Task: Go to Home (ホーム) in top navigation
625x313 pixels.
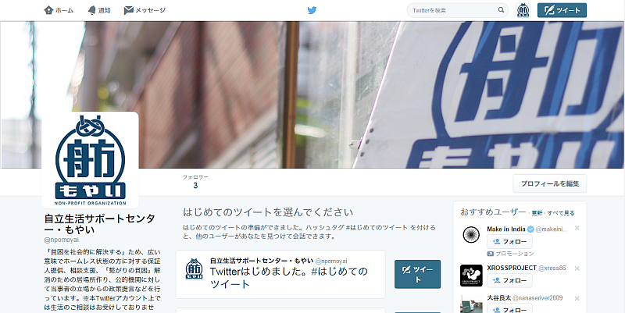Action: [x=59, y=10]
